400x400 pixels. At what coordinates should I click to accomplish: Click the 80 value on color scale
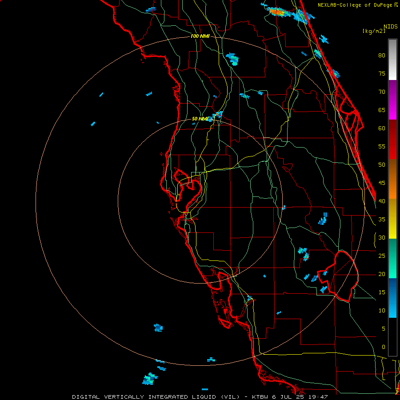point(382,56)
